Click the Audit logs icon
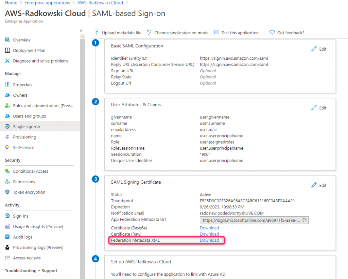Image resolution: width=348 pixels, height=279 pixels. point(7,237)
